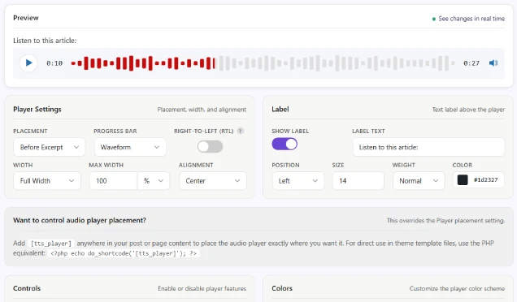This screenshot has height=302, width=517.
Task: Turn off the Show Label switch
Action: tap(285, 144)
